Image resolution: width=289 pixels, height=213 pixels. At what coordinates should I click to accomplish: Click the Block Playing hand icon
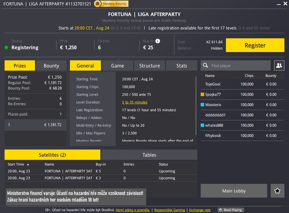[220, 210]
